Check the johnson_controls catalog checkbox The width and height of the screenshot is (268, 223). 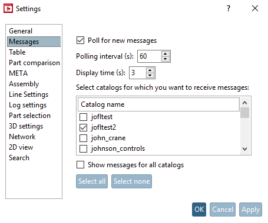(83, 148)
